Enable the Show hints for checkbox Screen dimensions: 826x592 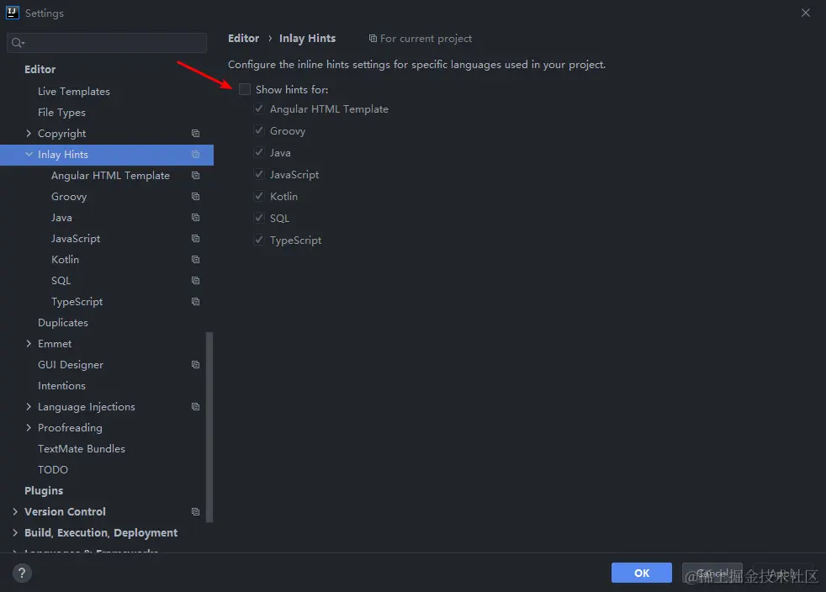(245, 89)
